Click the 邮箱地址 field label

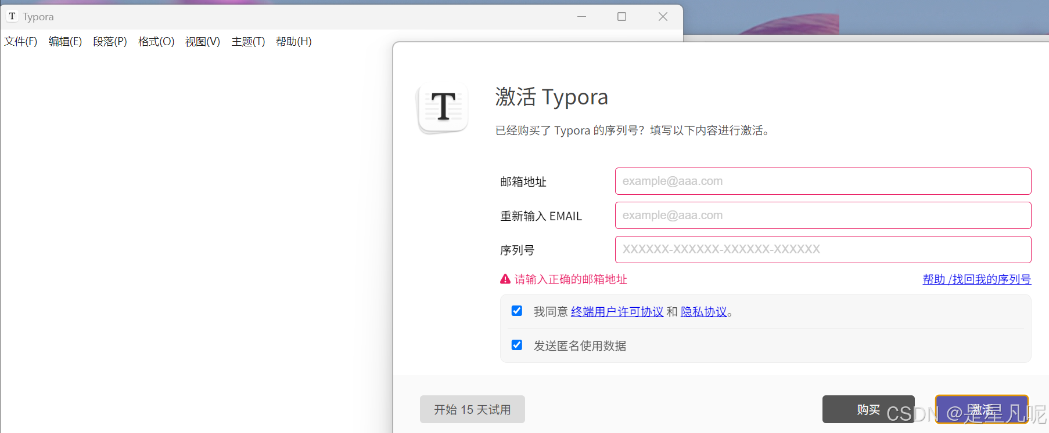(x=523, y=182)
